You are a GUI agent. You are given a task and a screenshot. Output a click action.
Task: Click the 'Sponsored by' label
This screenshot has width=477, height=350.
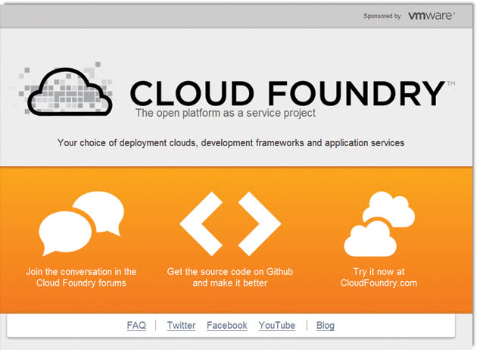(382, 16)
